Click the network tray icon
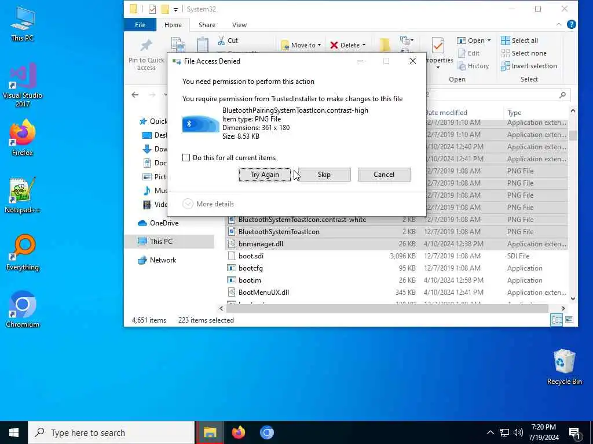This screenshot has width=593, height=444. click(504, 432)
